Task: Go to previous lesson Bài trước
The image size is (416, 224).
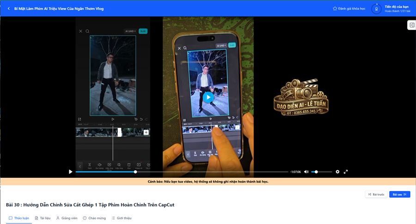Action: click(376, 194)
